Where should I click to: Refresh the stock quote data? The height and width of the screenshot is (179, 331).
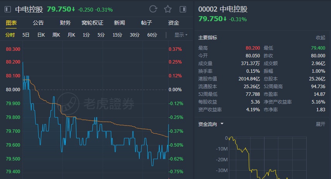153,9
